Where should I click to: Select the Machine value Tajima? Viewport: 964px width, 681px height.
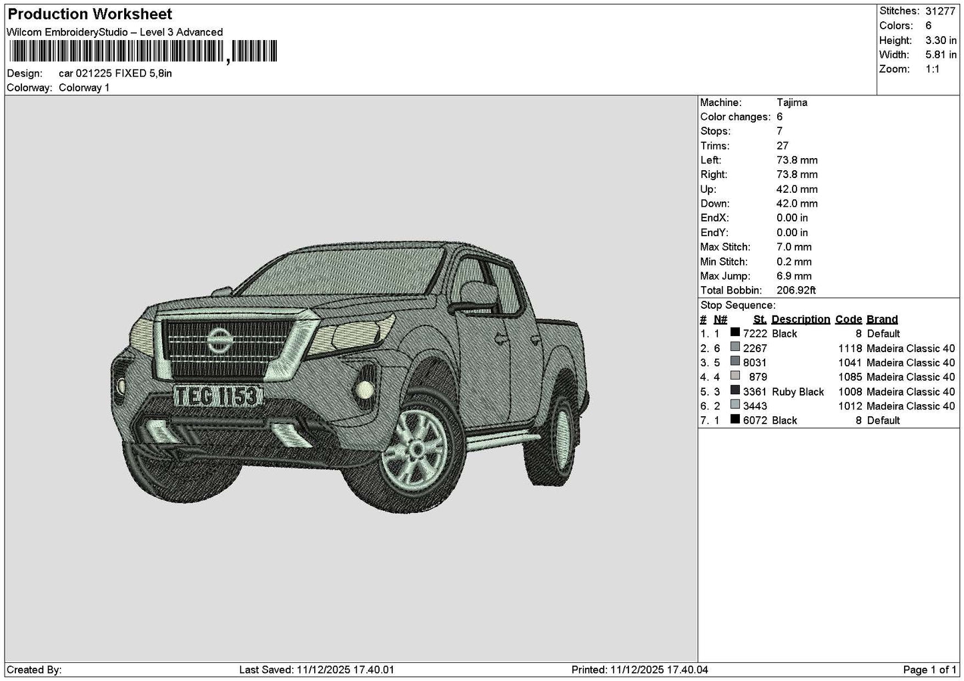792,103
